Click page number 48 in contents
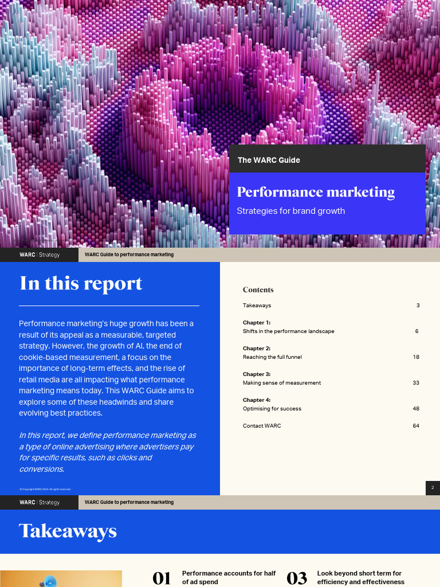The height and width of the screenshot is (587, 440). click(x=416, y=409)
